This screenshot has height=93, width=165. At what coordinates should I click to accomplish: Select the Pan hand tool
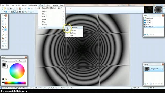point(5,27)
